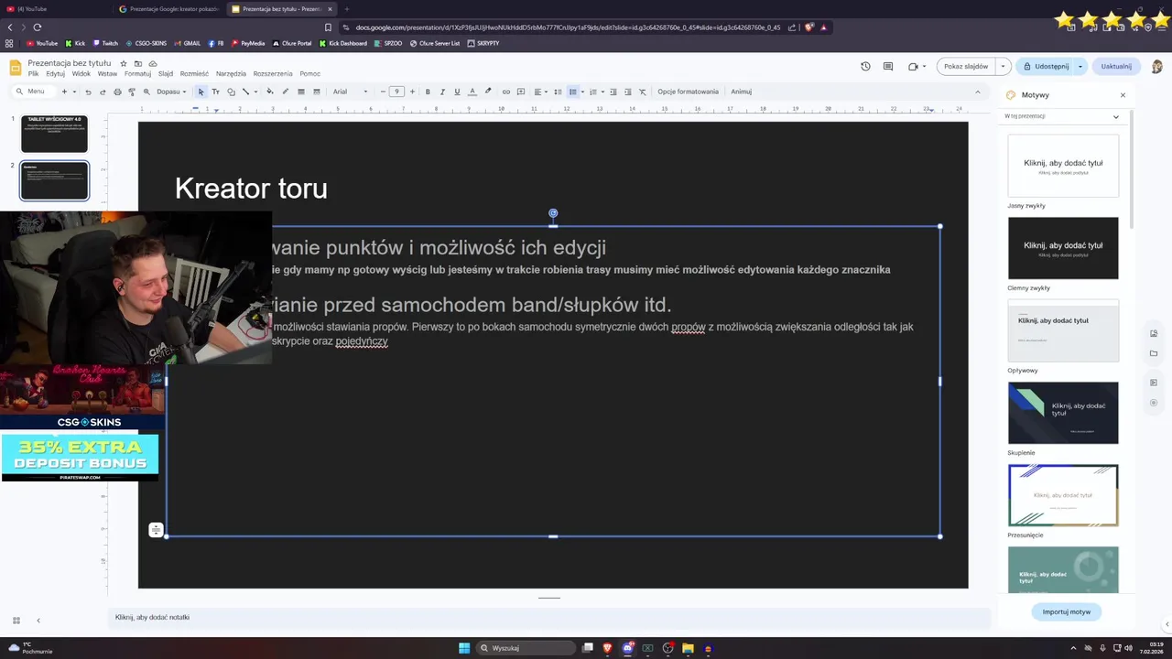Open the Arial font dropdown

[351, 92]
